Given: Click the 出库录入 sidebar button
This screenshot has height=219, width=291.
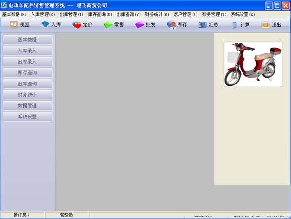Looking at the screenshot, I should [28, 62].
